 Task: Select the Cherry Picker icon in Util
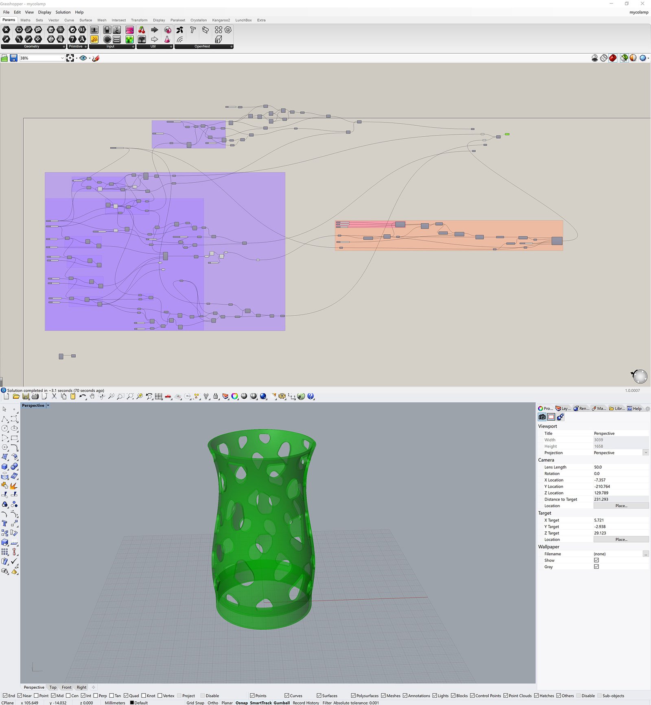click(x=142, y=30)
